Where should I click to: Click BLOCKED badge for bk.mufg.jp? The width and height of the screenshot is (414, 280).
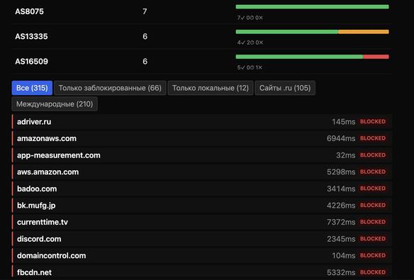373,206
